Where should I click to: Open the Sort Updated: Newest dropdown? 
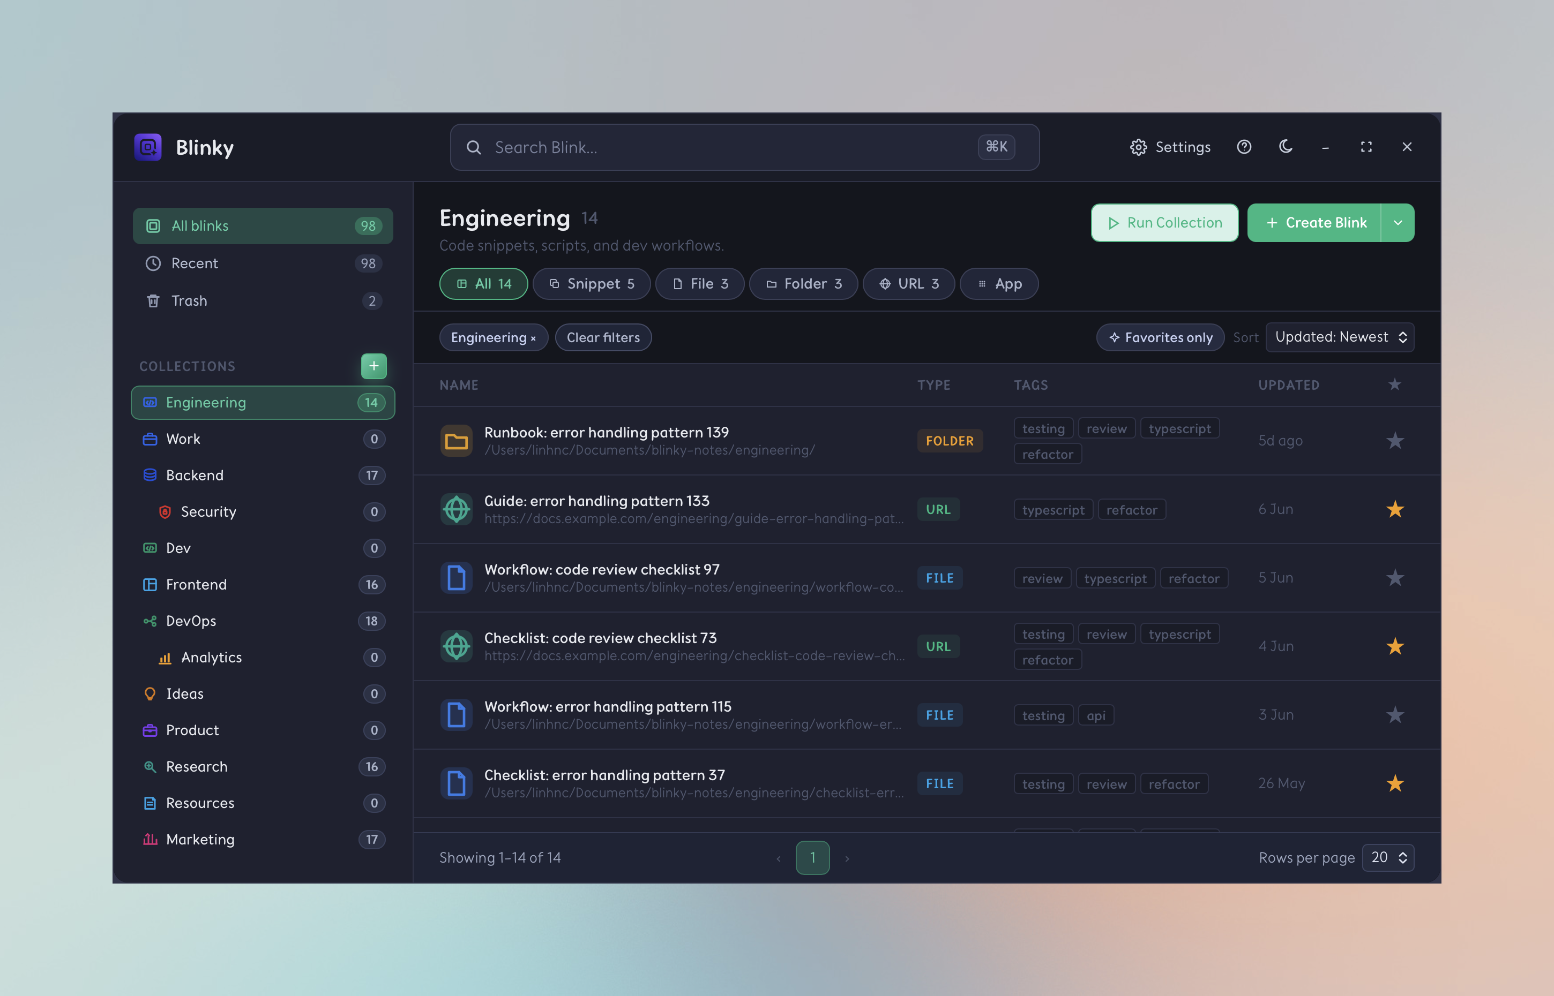tap(1340, 337)
